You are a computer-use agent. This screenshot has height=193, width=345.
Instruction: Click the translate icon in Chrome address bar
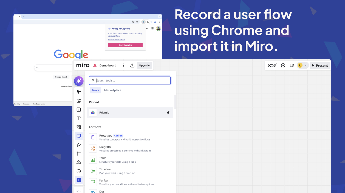[x=133, y=22]
